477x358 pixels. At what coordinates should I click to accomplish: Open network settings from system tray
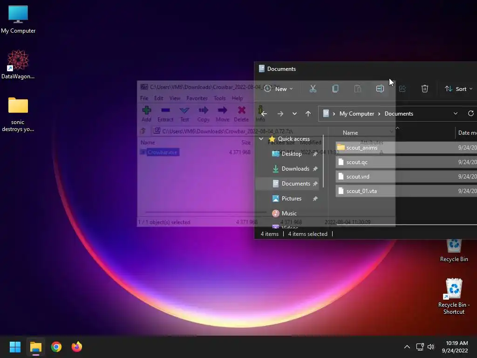click(420, 347)
